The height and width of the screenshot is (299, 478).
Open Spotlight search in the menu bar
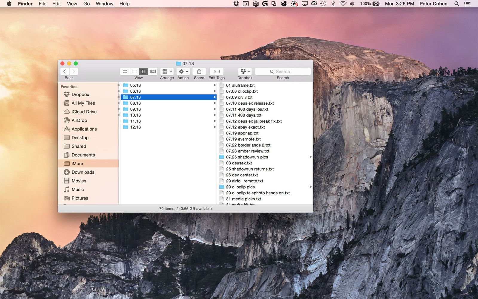[456, 4]
